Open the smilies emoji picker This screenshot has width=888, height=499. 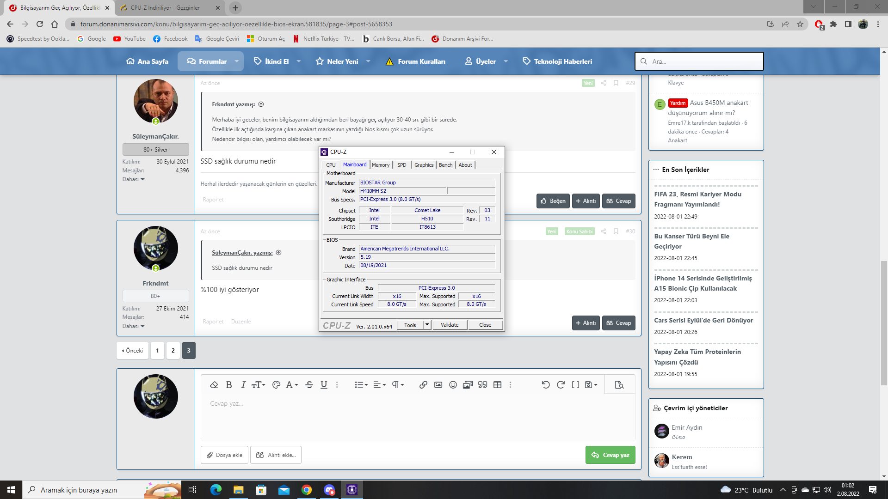(453, 385)
